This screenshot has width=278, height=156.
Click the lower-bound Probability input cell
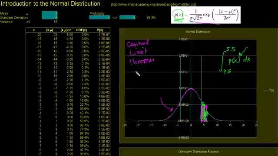[x=99, y=17]
